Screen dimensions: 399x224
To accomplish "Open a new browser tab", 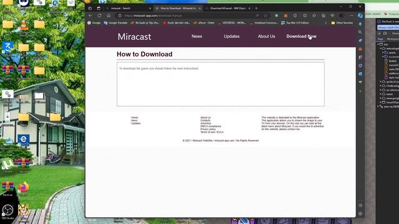I will coord(256,8).
